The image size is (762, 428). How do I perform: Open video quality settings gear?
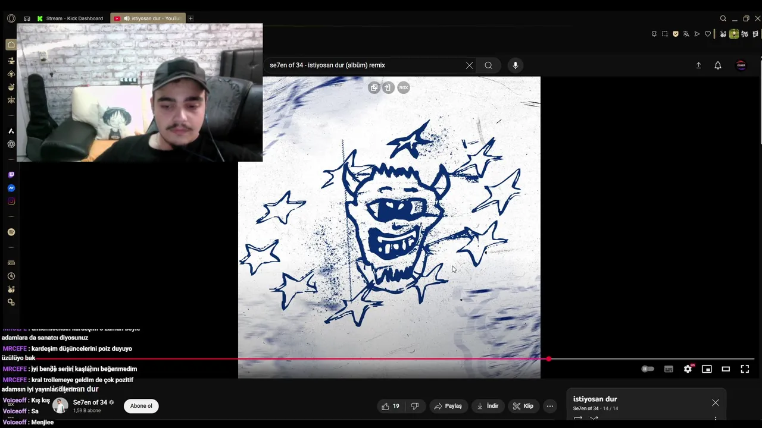(x=688, y=369)
